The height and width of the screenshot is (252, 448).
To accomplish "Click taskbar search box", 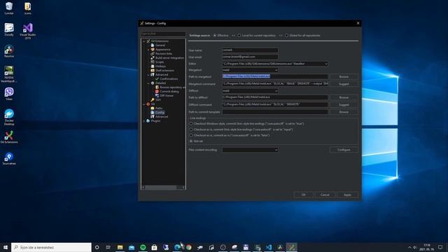I will (x=51, y=247).
